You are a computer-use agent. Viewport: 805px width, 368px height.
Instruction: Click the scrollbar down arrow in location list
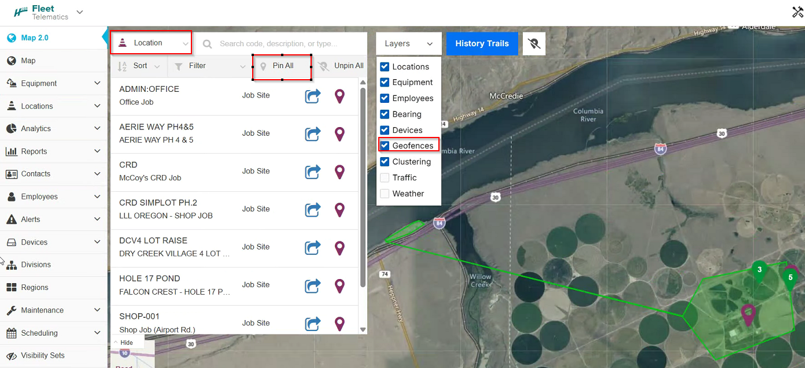(363, 330)
